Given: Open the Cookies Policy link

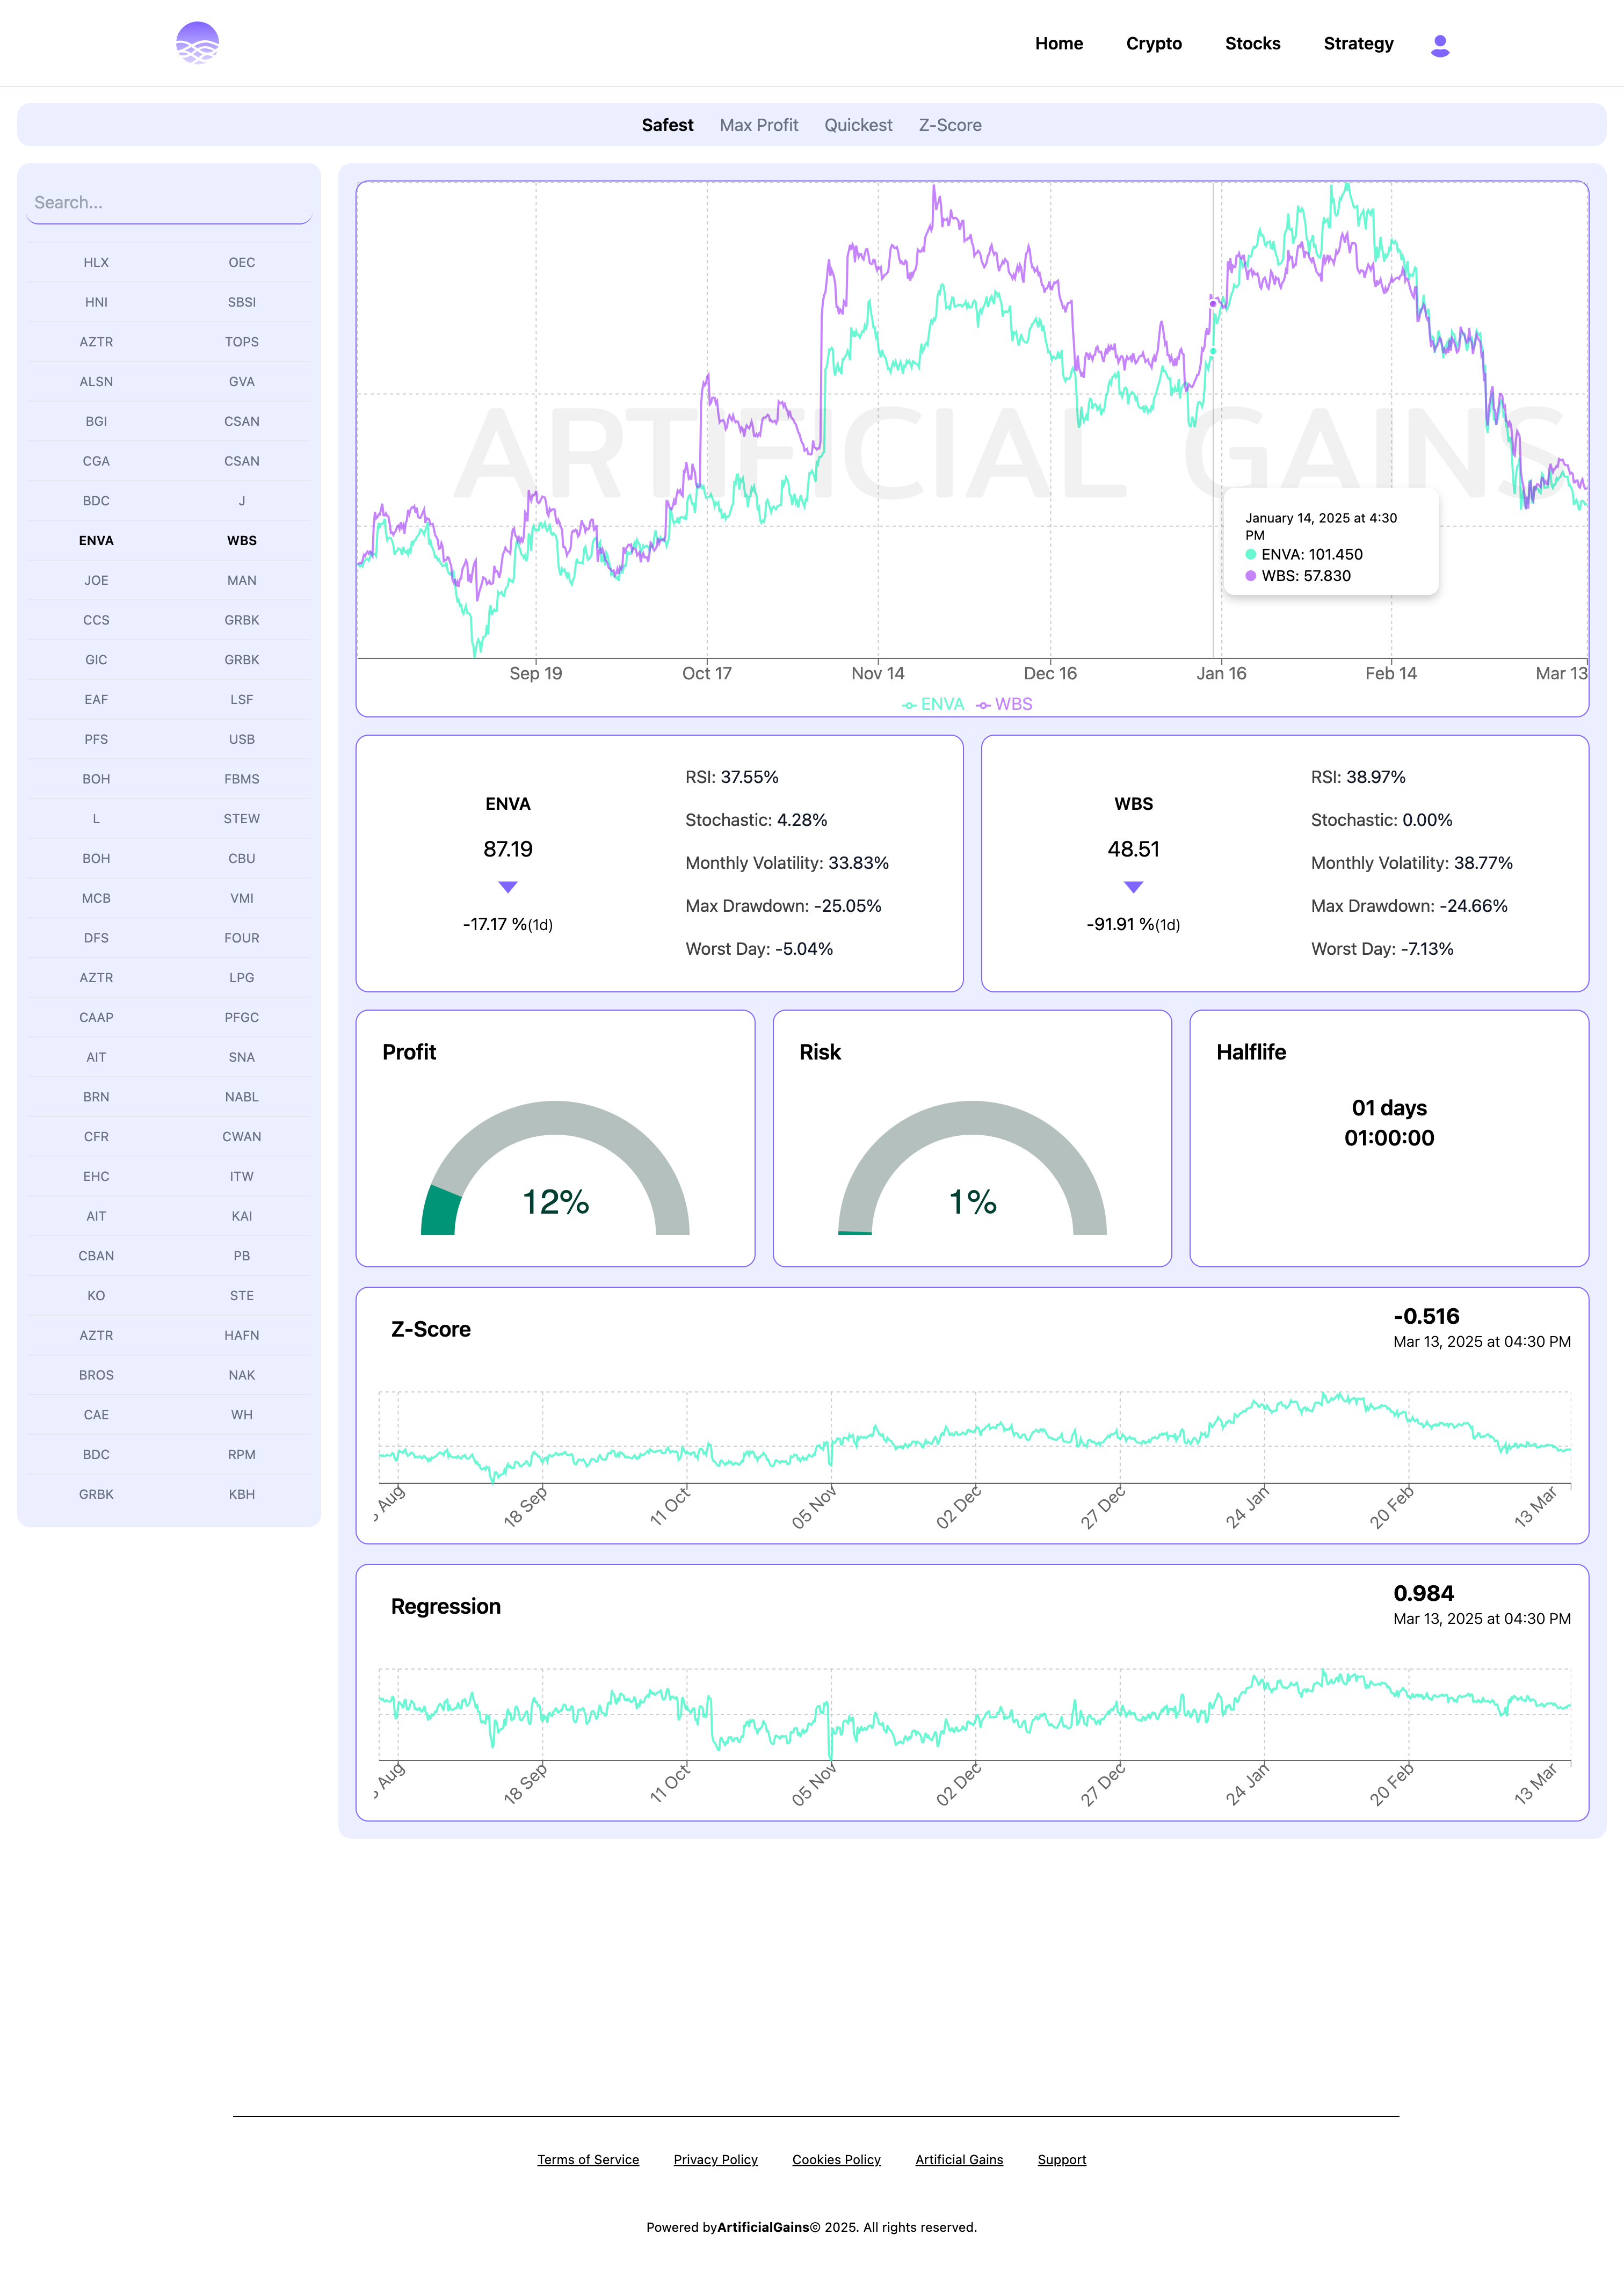Looking at the screenshot, I should point(836,2160).
